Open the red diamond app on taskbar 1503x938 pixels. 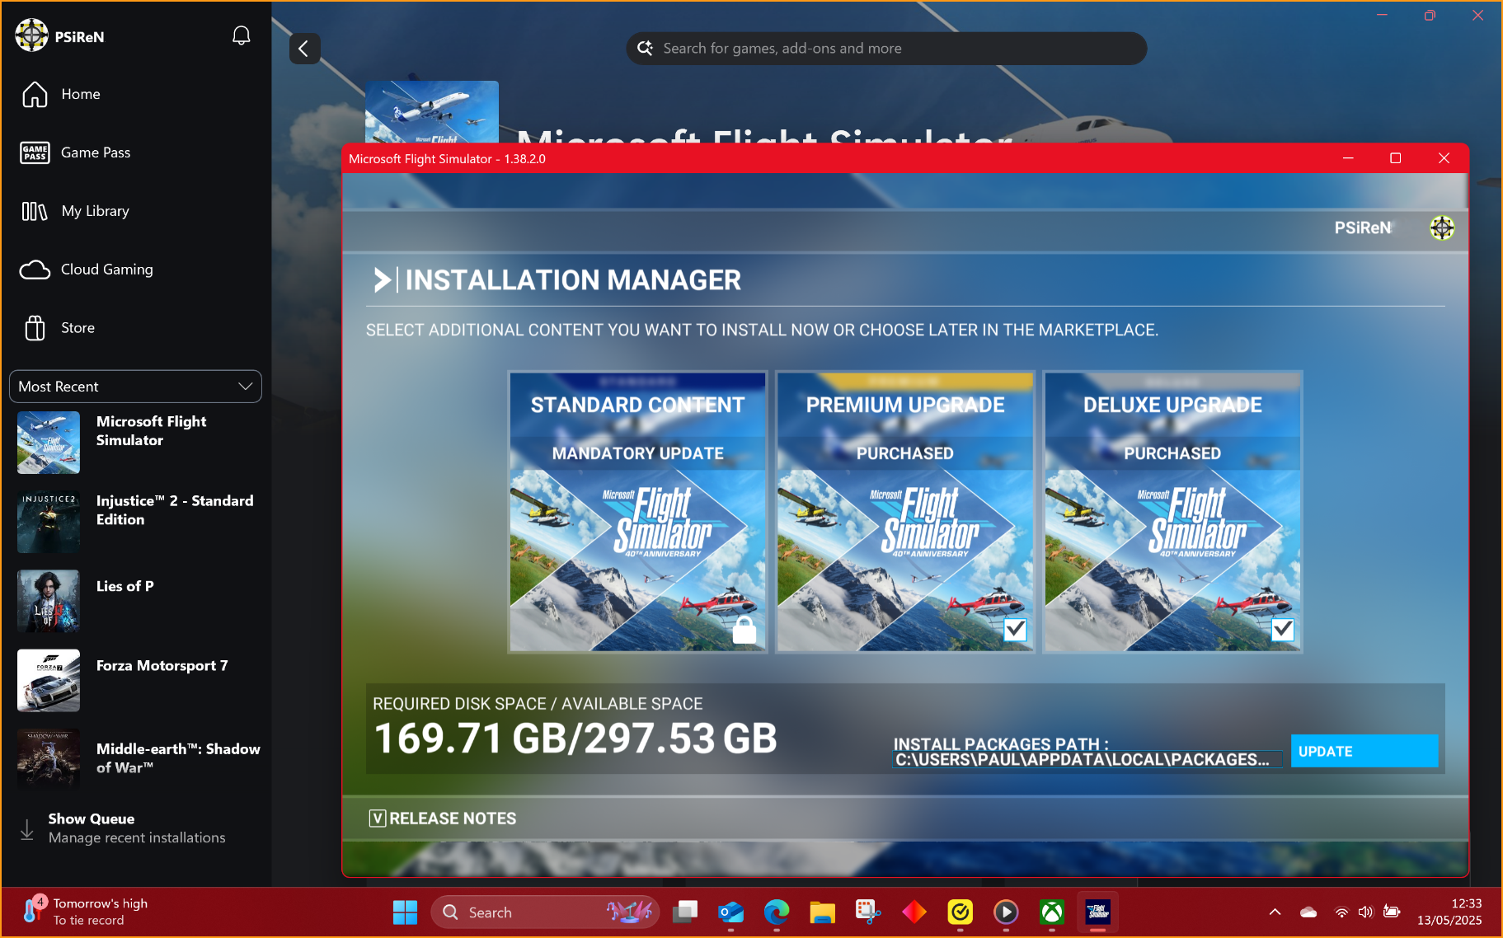[x=914, y=912]
